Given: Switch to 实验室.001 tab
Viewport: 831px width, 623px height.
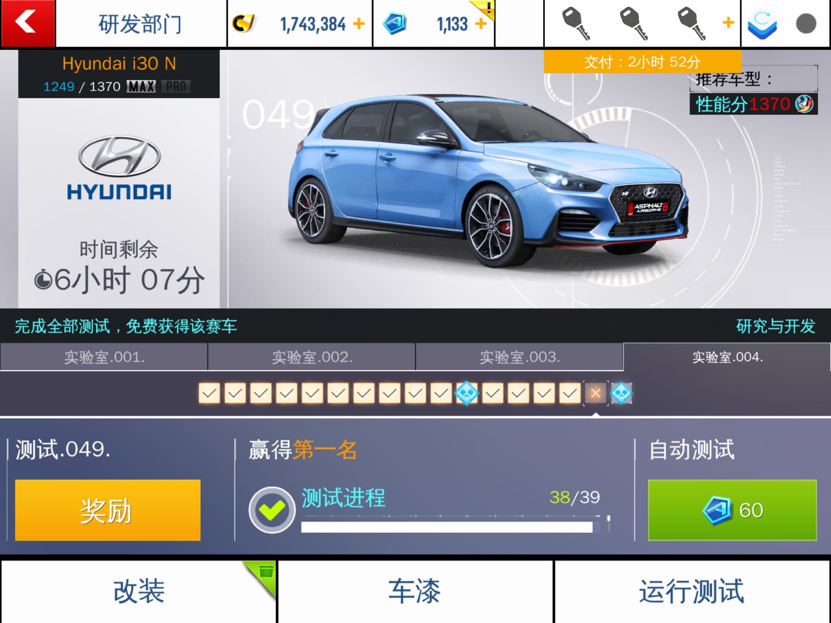Looking at the screenshot, I should point(104,357).
